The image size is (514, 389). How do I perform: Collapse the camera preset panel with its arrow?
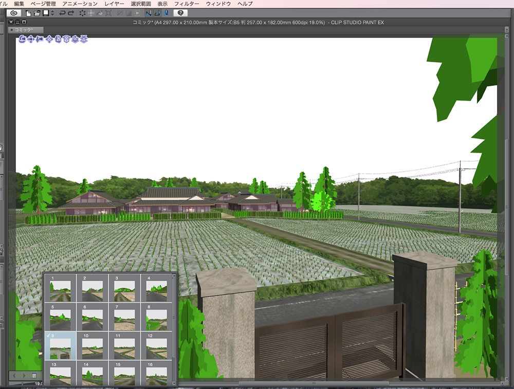pyautogui.click(x=174, y=275)
